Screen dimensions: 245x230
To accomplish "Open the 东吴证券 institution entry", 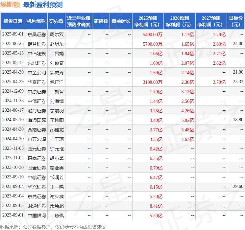I will pos(37,34).
